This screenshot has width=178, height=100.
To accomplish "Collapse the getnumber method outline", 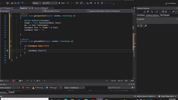I will point(11,41).
